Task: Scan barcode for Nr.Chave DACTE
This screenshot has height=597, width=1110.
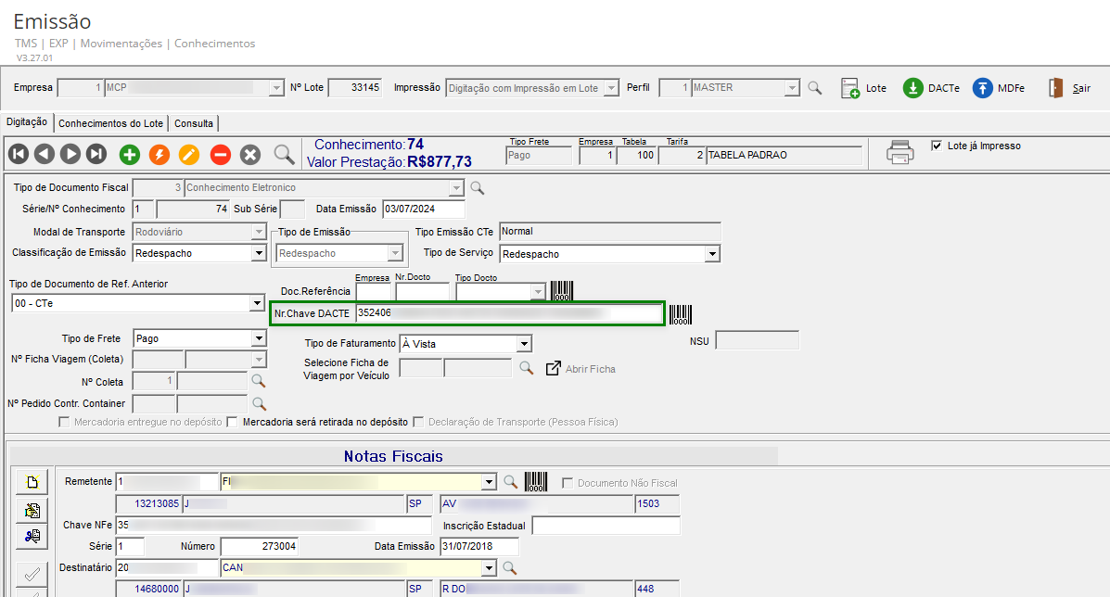Action: pos(681,314)
